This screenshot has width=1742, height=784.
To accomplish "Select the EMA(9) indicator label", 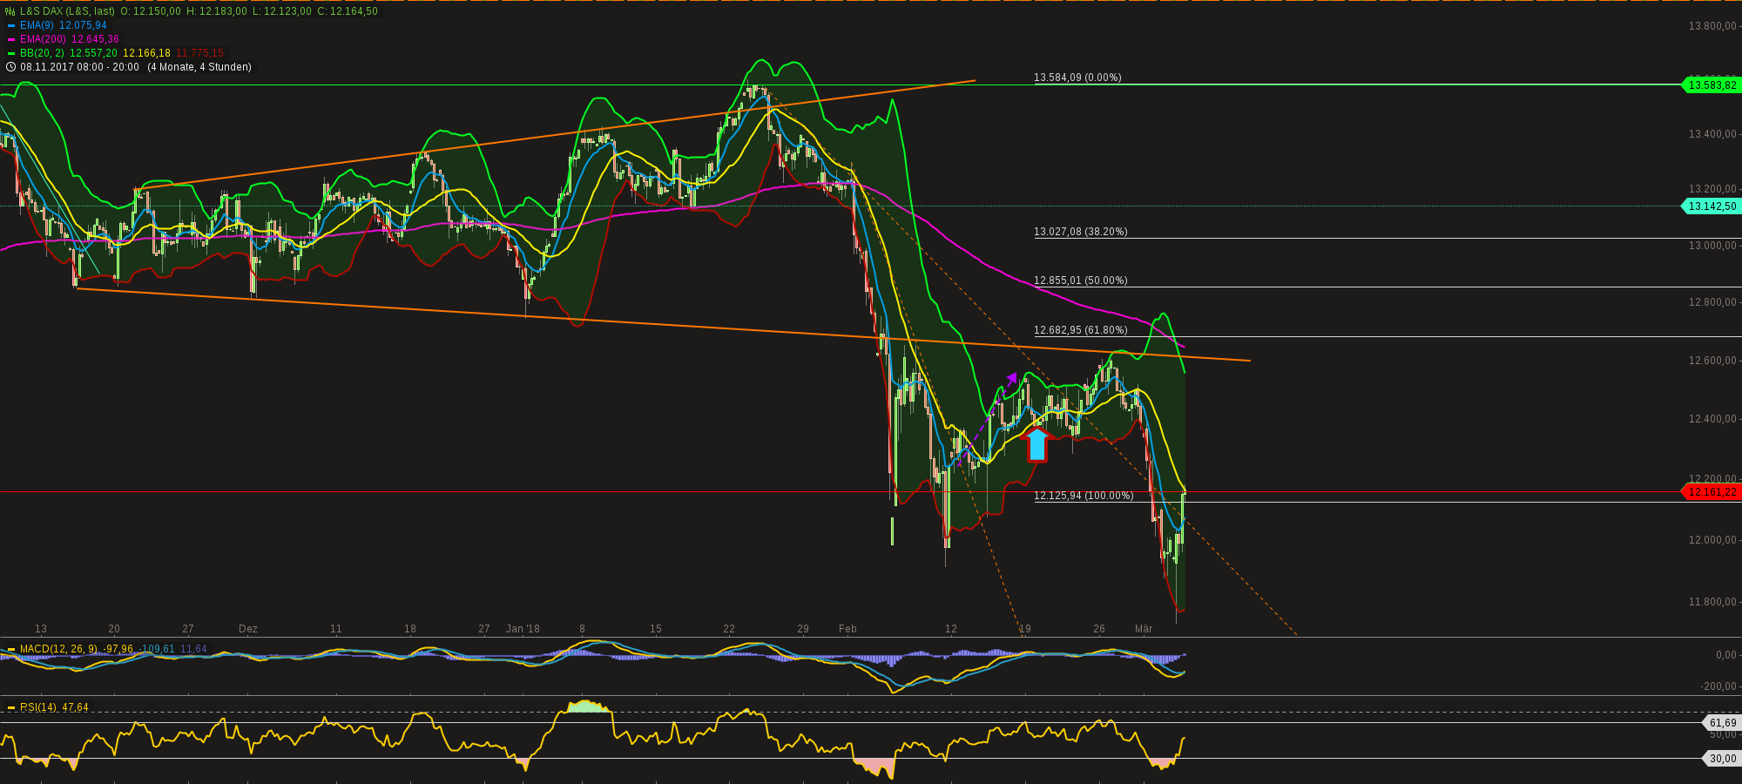I will (37, 25).
